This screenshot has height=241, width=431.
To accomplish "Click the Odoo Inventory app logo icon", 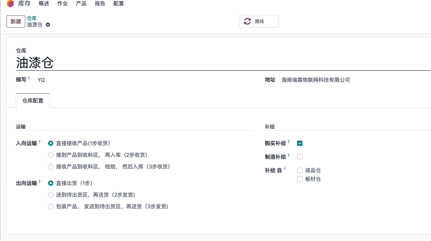I will point(10,4).
